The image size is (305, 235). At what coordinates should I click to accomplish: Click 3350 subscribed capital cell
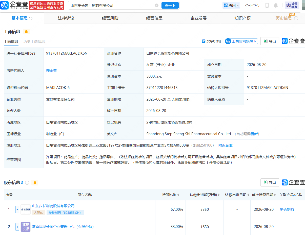tap(205, 209)
